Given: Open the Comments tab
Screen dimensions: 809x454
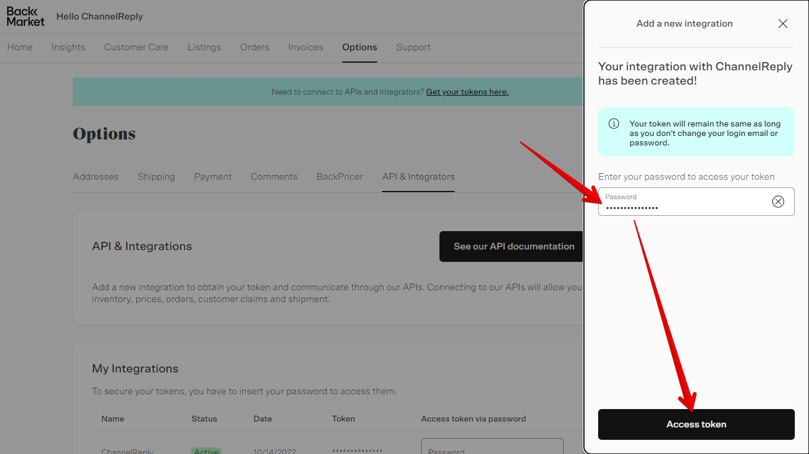Looking at the screenshot, I should tap(274, 177).
